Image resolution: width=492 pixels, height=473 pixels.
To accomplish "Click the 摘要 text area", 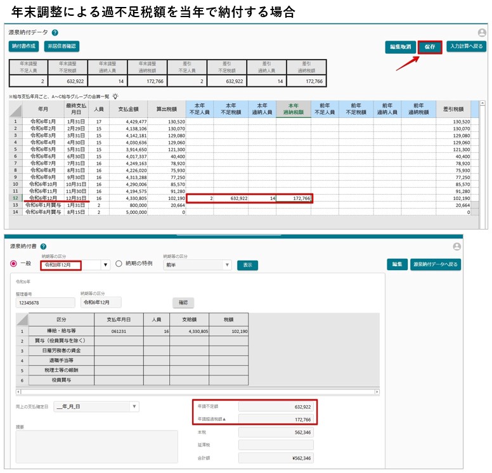I will tap(96, 446).
